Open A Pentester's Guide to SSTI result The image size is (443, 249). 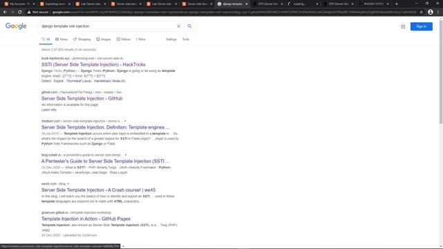click(x=105, y=161)
